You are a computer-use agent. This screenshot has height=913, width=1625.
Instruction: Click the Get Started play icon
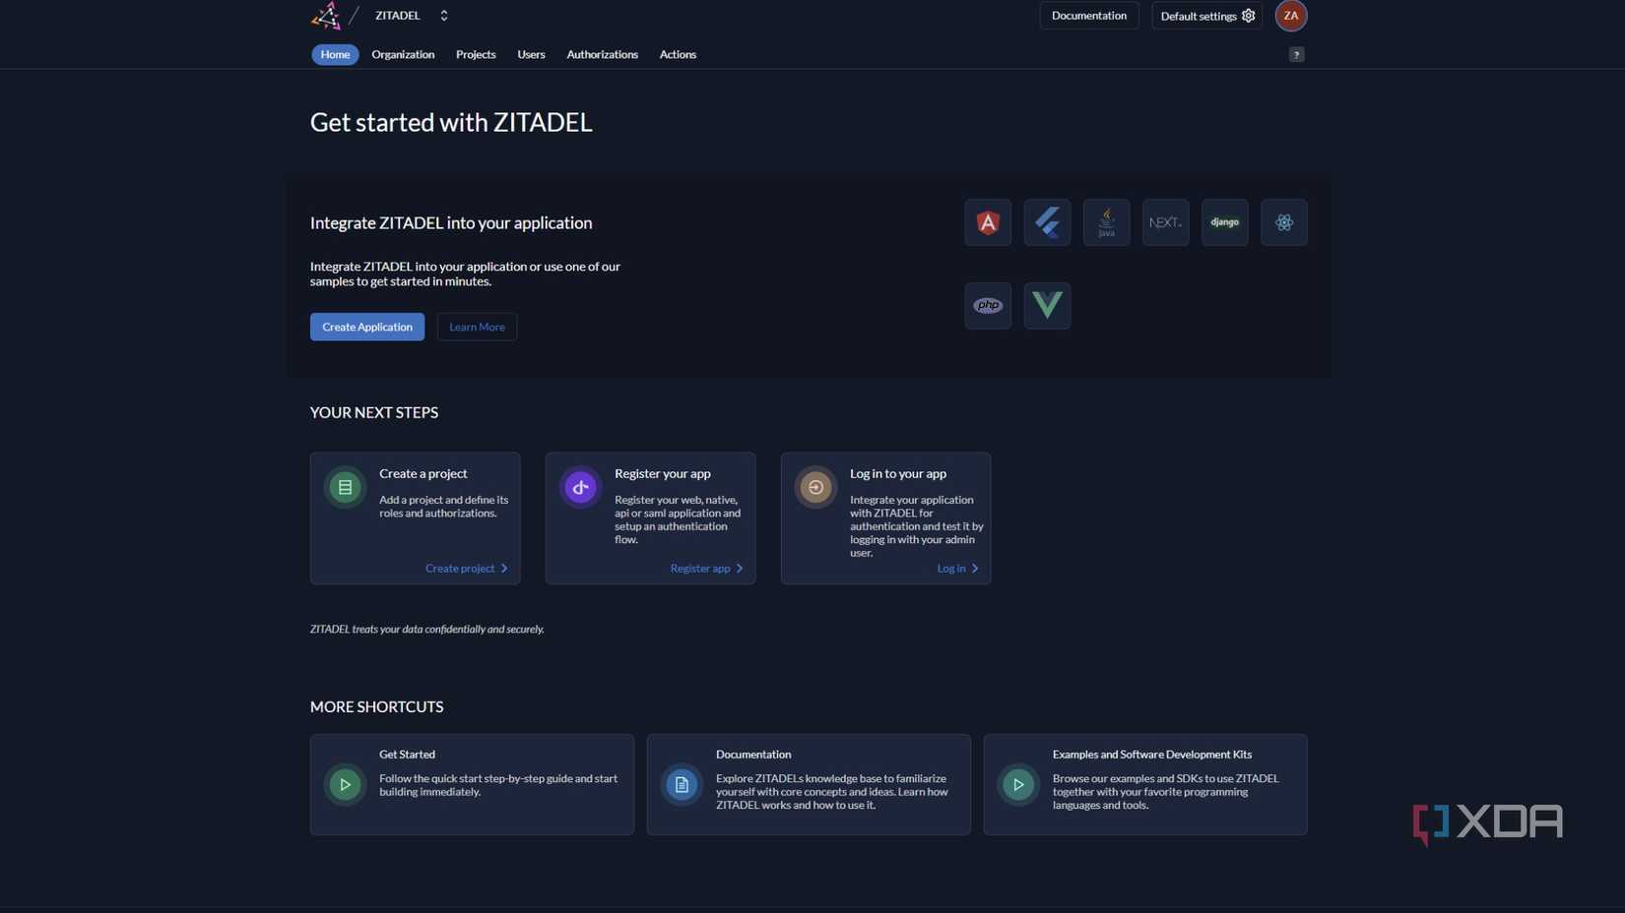[345, 784]
